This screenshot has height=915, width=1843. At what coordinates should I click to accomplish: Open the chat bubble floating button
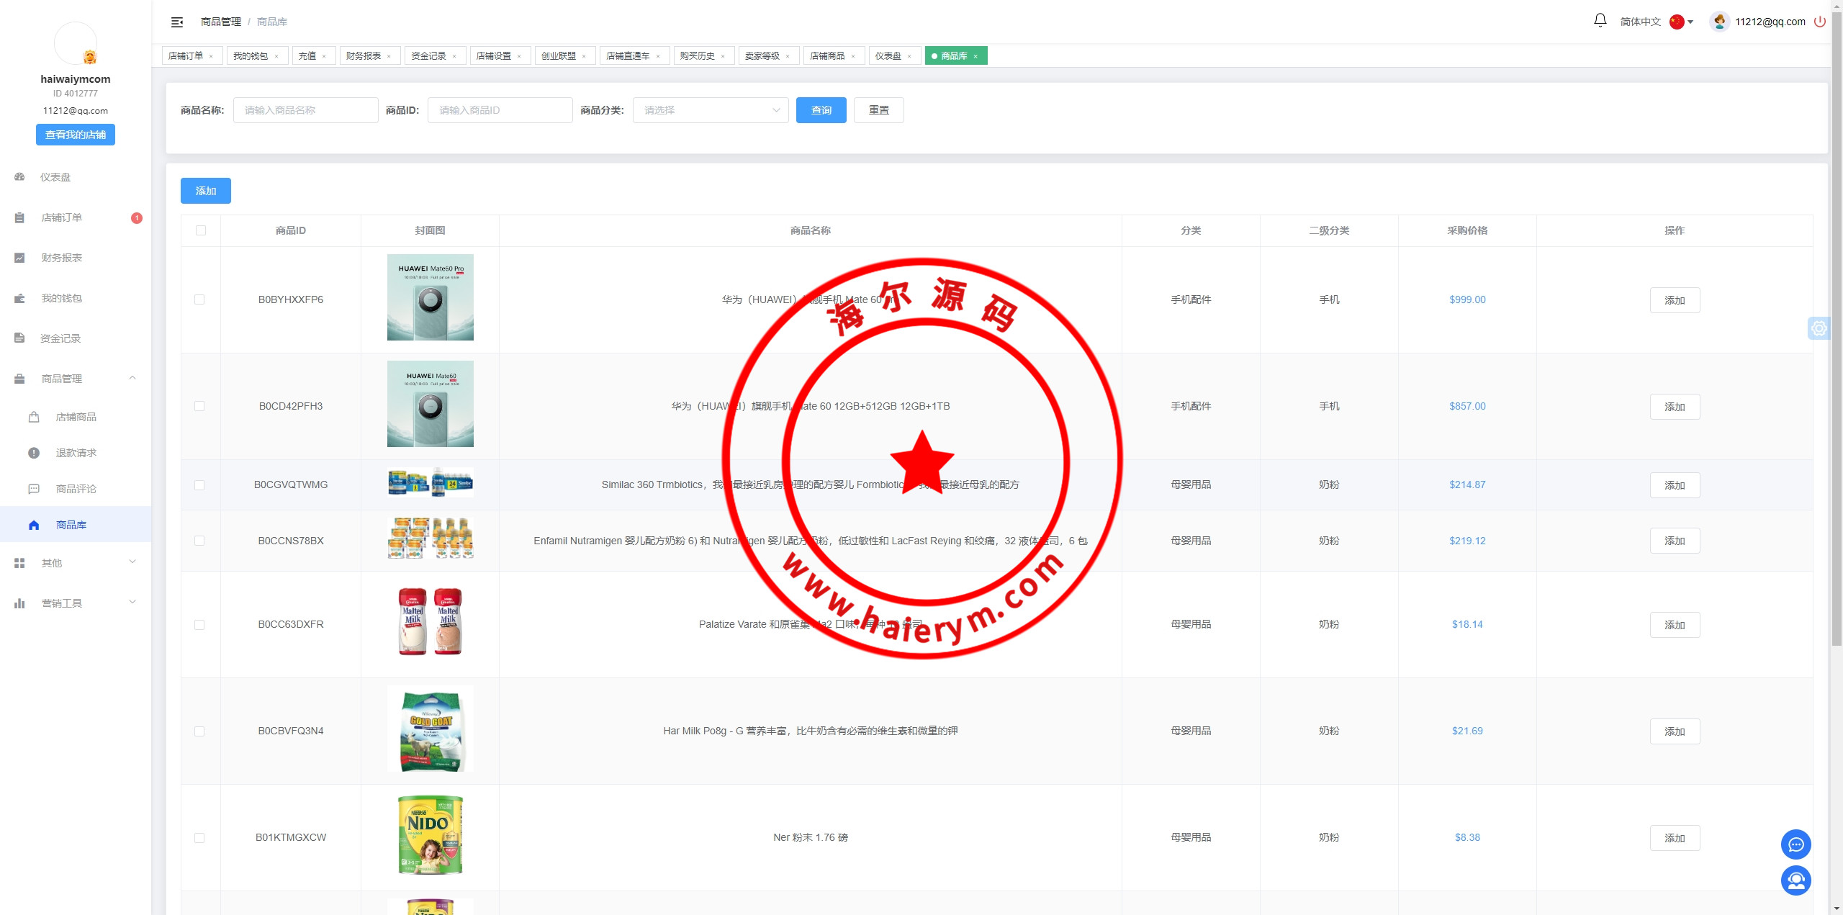(1795, 844)
